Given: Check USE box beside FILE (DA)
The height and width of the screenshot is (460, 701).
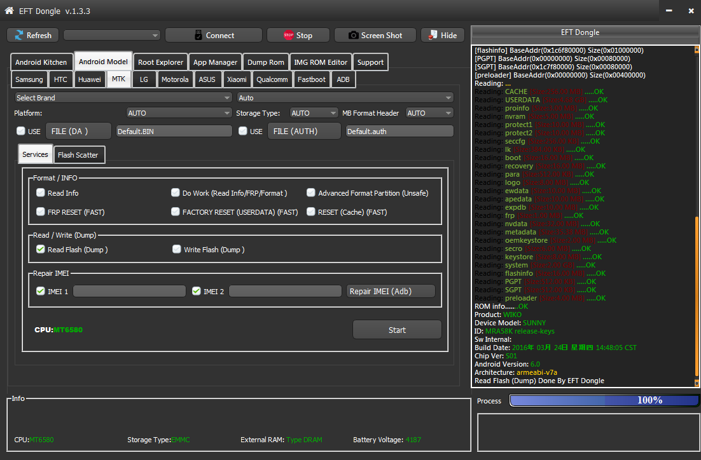Looking at the screenshot, I should click(x=20, y=130).
